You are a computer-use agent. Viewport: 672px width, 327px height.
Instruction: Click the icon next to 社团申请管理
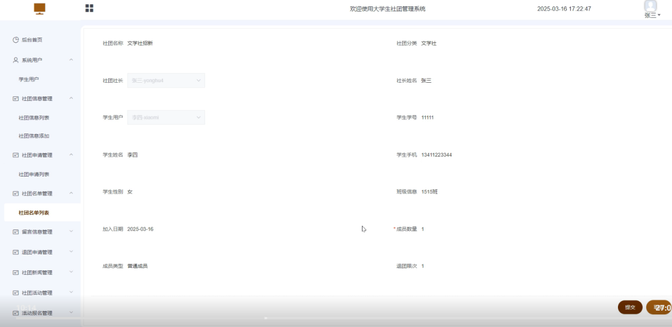(x=16, y=155)
